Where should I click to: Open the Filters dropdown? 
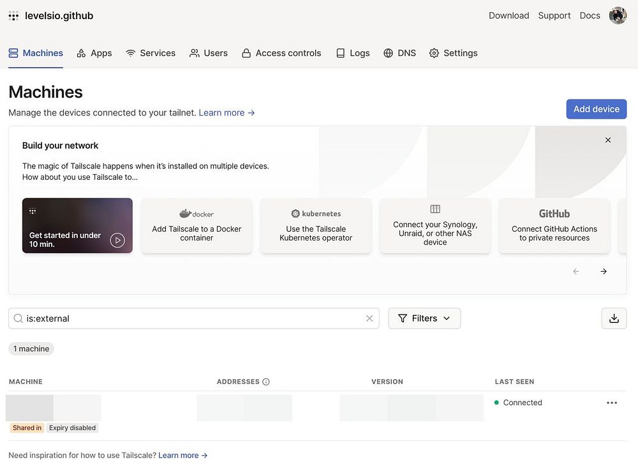coord(424,318)
